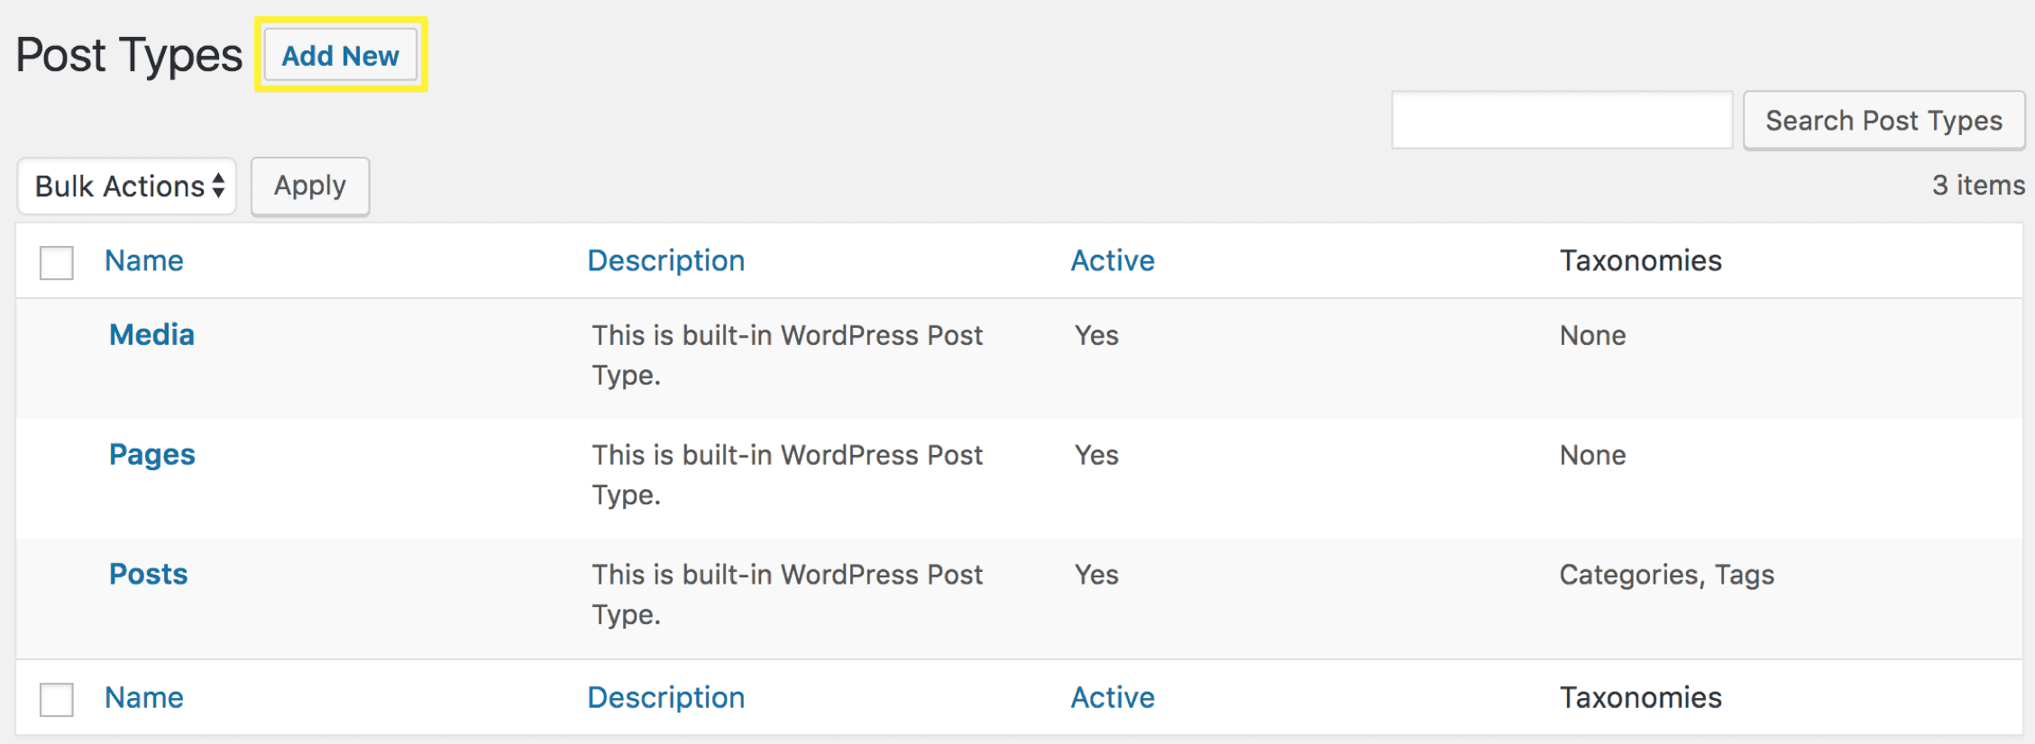Click the Add New button

(340, 55)
